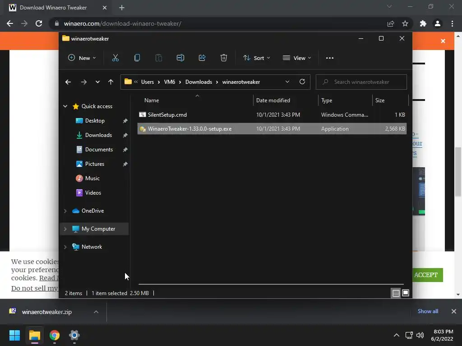The height and width of the screenshot is (346, 462).
Task: Click the Rename icon in Explorer toolbar
Action: pos(180,58)
